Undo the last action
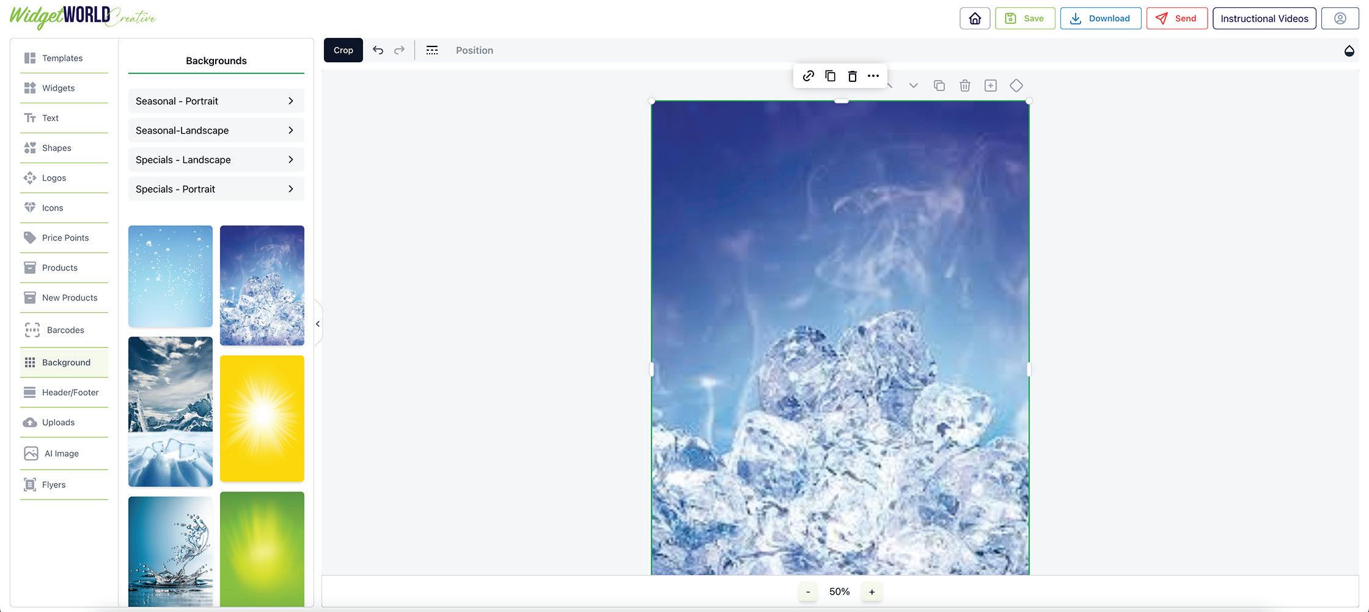Image resolution: width=1369 pixels, height=612 pixels. pos(378,50)
